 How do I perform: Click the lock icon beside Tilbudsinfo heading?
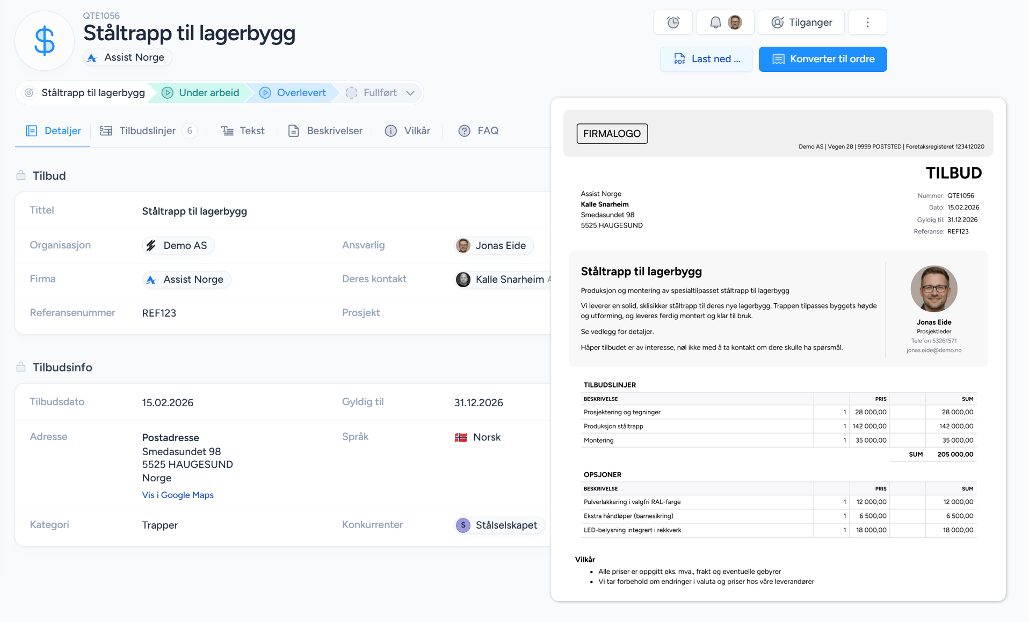coord(21,367)
